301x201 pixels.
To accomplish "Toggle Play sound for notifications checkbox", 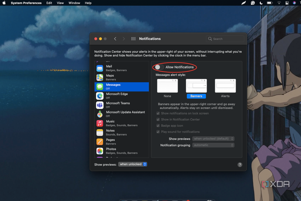I will tap(158, 132).
